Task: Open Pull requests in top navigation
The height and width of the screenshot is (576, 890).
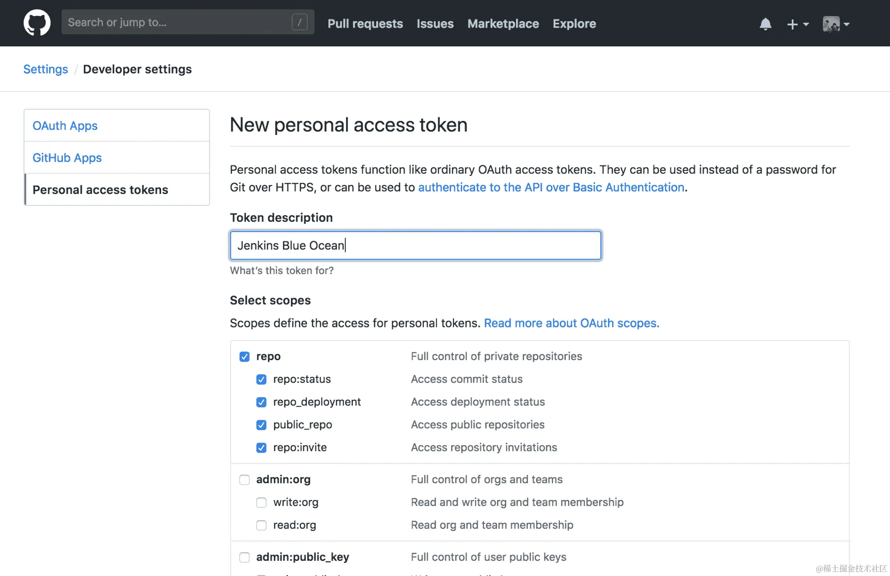Action: click(x=365, y=24)
